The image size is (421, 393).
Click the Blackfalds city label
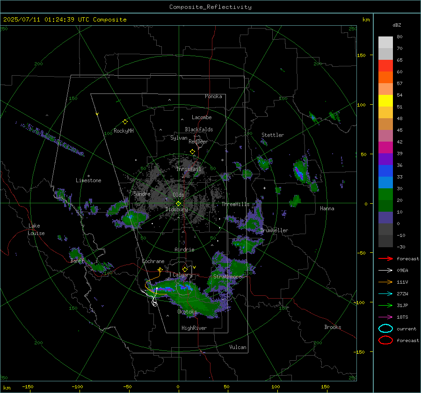199,129
